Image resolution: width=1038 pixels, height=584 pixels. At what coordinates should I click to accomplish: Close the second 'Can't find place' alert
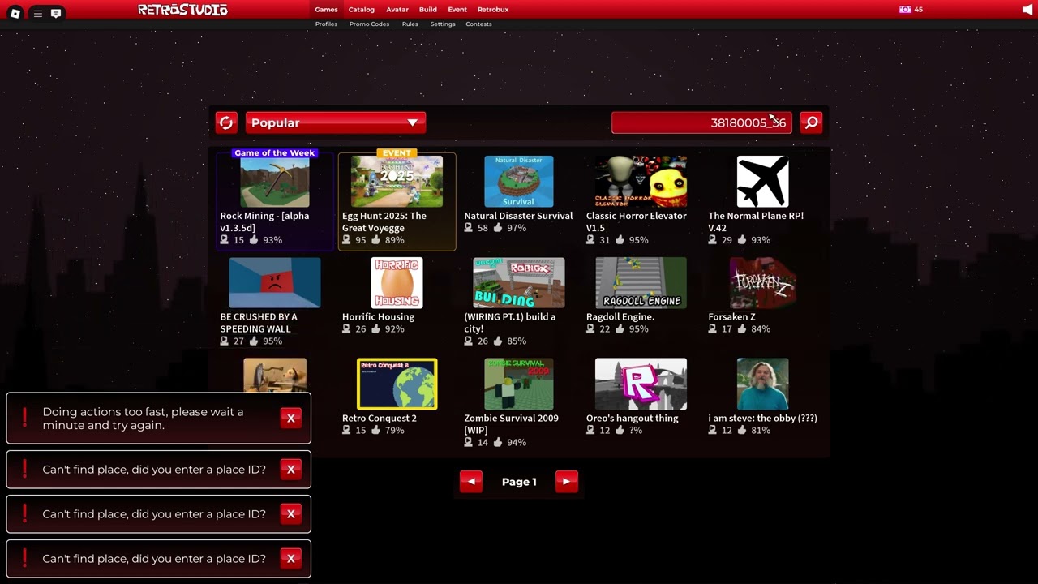[x=290, y=513]
